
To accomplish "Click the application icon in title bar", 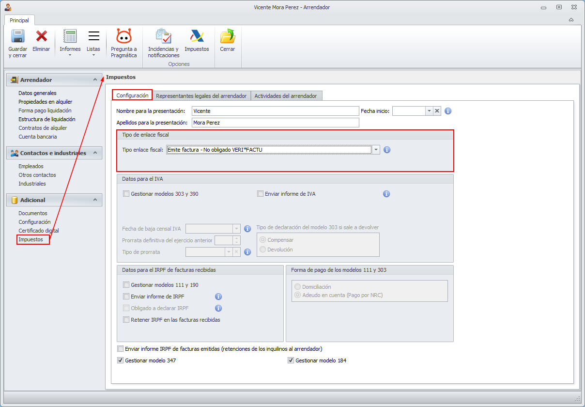I will click(7, 7).
